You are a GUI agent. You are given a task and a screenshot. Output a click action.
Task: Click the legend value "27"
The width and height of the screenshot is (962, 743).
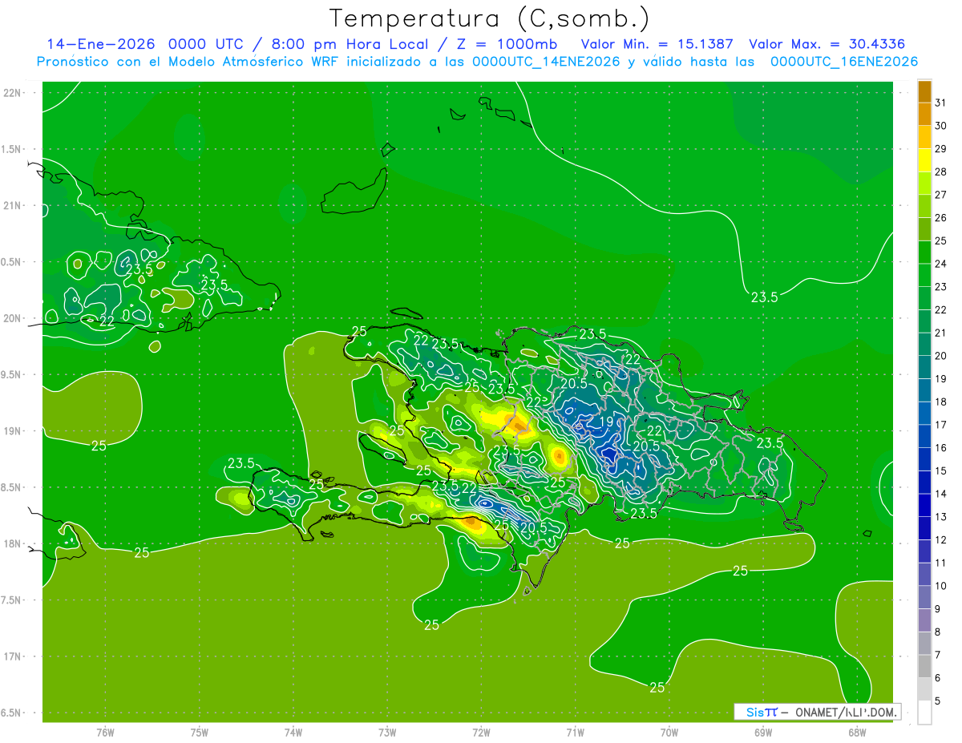[940, 195]
